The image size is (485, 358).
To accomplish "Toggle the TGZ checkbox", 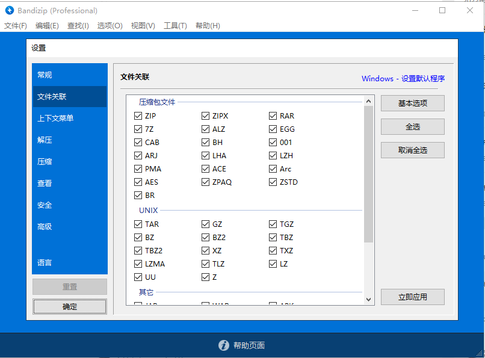I will [x=273, y=224].
